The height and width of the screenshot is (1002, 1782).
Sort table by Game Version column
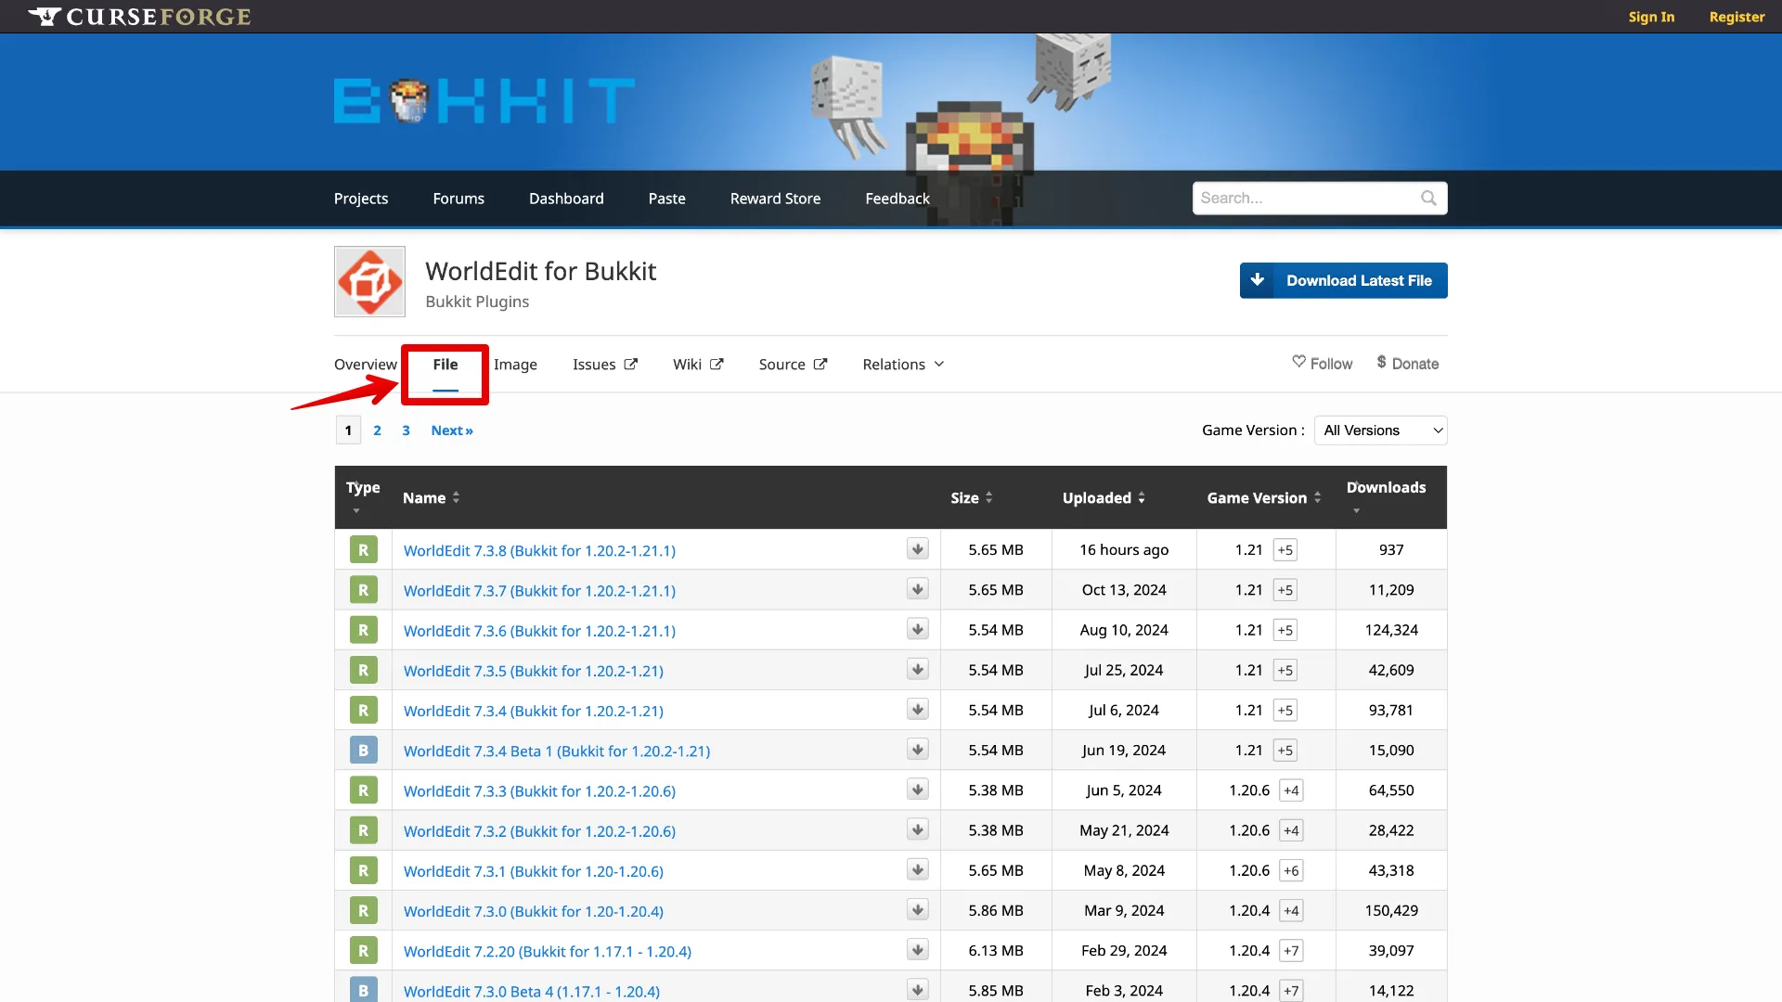pos(1264,498)
